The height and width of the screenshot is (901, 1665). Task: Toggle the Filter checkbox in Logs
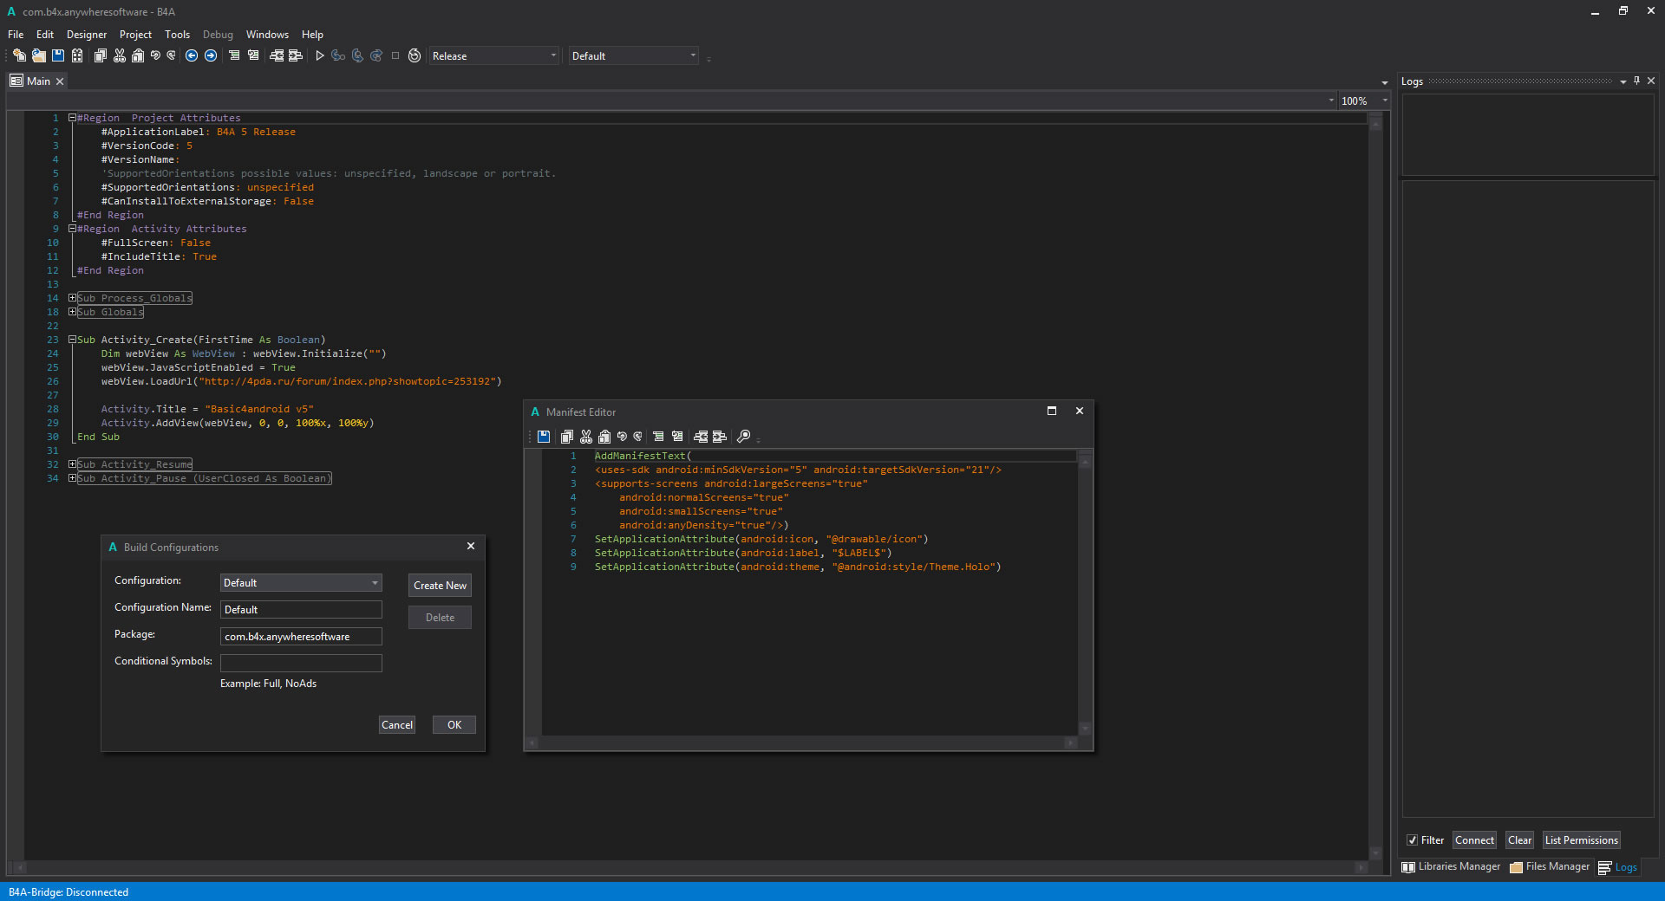(x=1412, y=840)
